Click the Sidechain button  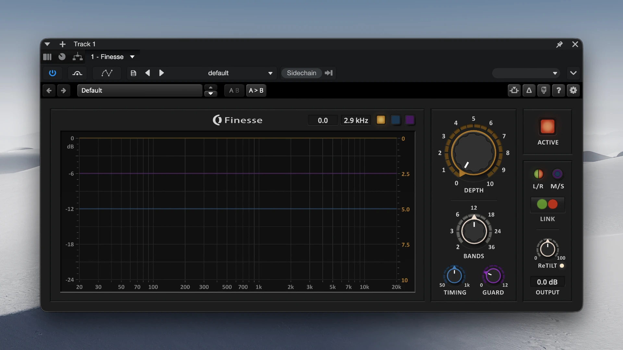(x=301, y=73)
